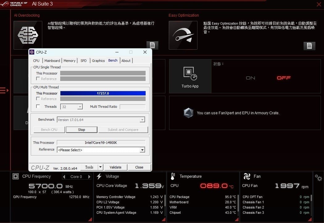Turn Turbo App ON

[251, 78]
